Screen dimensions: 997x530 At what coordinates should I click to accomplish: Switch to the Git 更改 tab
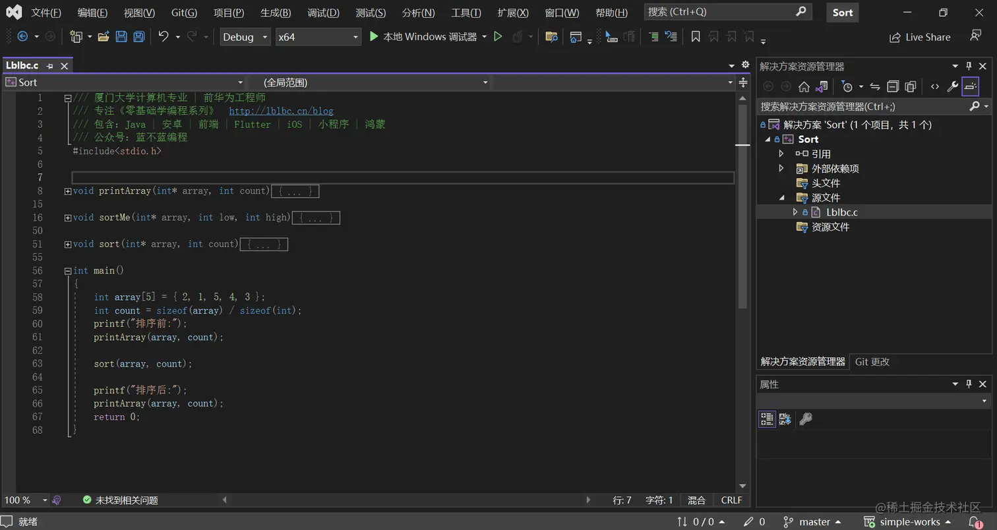(x=872, y=362)
